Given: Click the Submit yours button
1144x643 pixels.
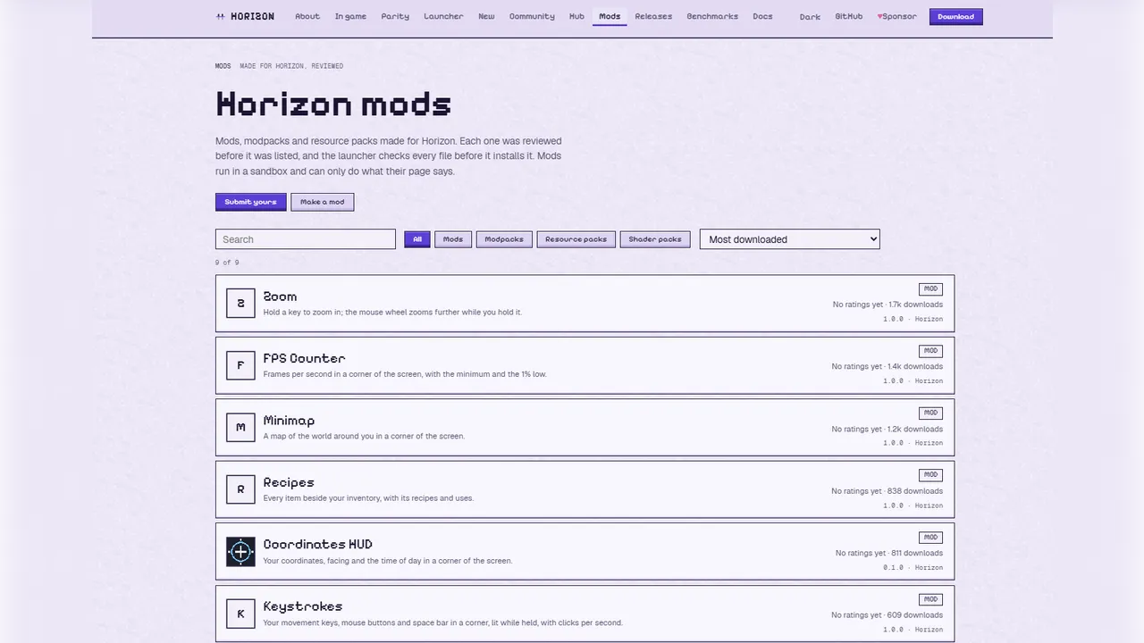Looking at the screenshot, I should click(251, 202).
